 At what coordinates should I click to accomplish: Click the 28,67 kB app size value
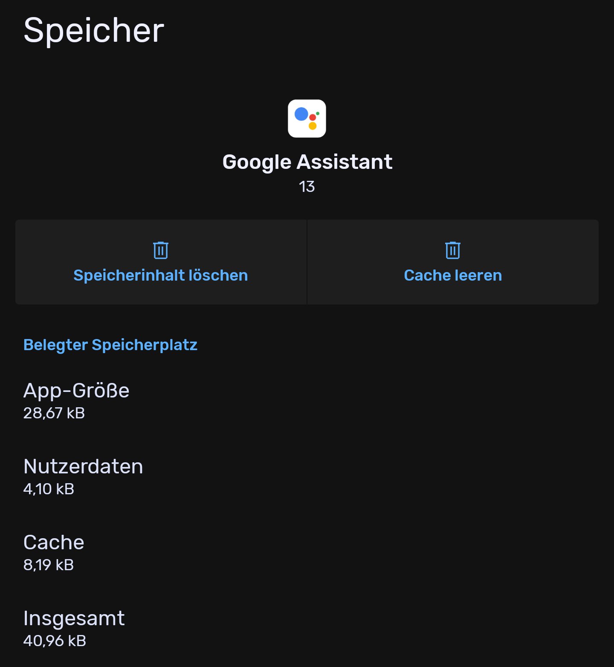(x=54, y=413)
